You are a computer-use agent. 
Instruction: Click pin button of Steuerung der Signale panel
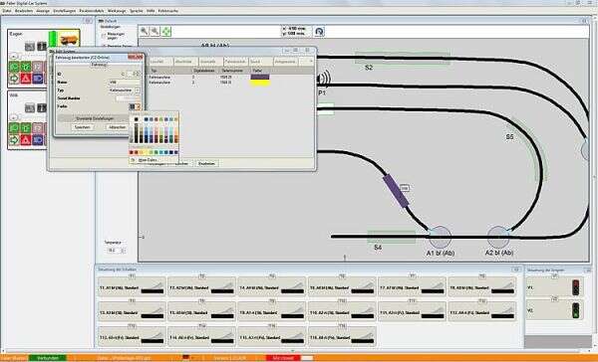(x=587, y=270)
